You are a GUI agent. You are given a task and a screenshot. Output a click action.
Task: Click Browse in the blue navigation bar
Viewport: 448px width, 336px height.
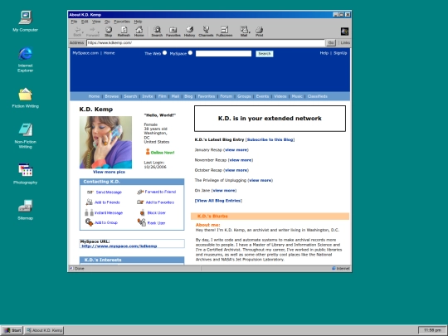coord(112,96)
